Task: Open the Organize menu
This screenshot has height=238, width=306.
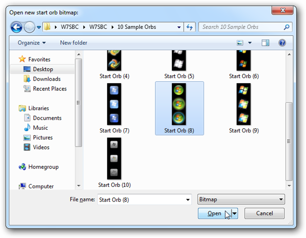Action: [x=32, y=43]
